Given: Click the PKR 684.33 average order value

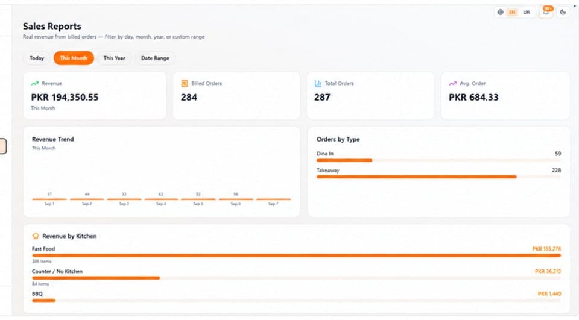Looking at the screenshot, I should coord(474,98).
